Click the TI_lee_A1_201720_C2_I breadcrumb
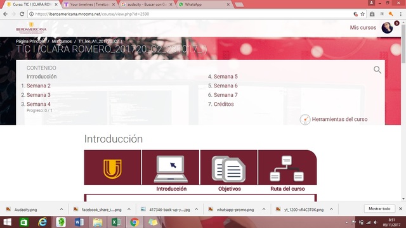The height and width of the screenshot is (228, 406). coord(100,41)
